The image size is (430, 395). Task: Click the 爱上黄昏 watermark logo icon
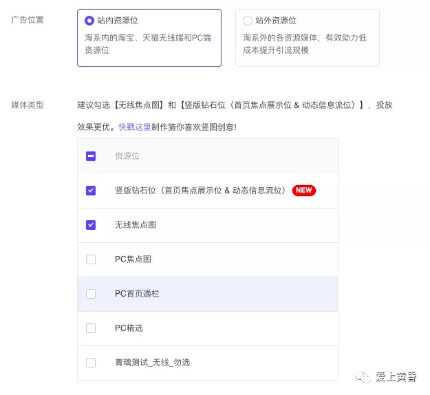[363, 377]
